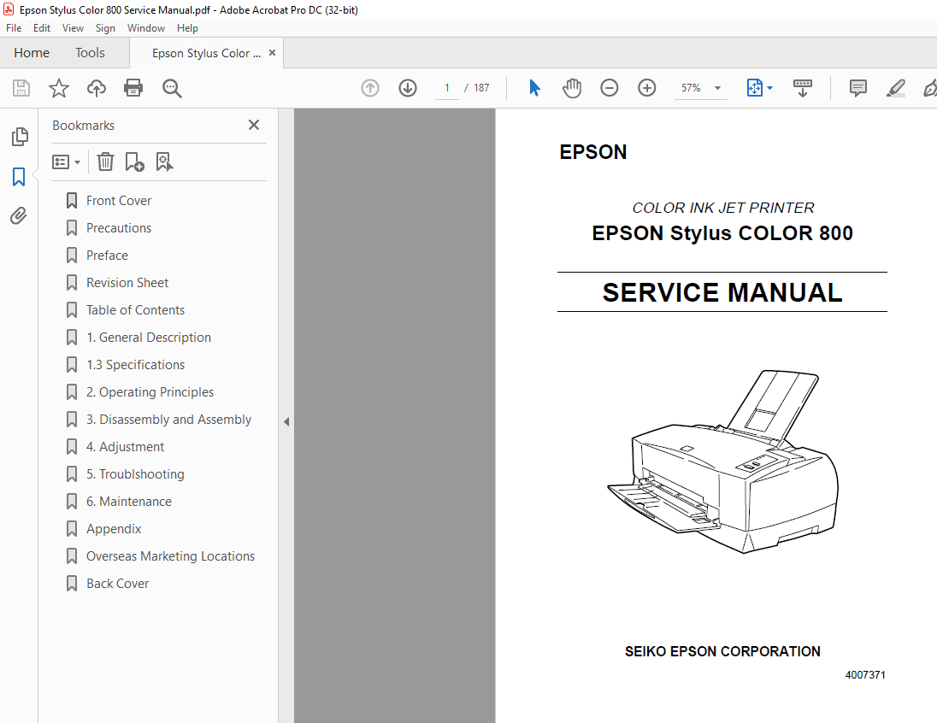Viewport: 937px width, 723px height.
Task: Select the Highlight text tool
Action: point(895,87)
